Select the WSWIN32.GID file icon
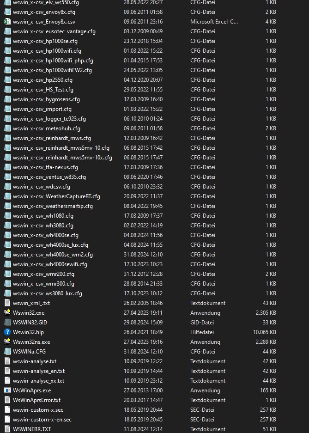 (7, 323)
